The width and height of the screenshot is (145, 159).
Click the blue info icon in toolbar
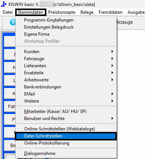pos(13,22)
